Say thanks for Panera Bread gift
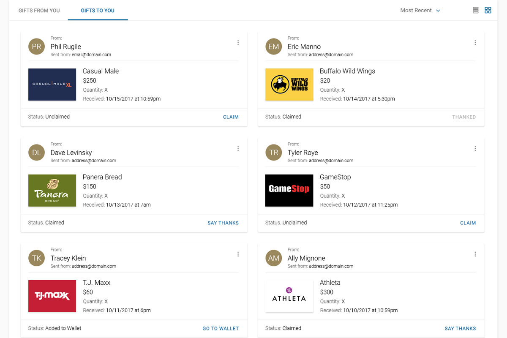This screenshot has height=338, width=507. (223, 223)
